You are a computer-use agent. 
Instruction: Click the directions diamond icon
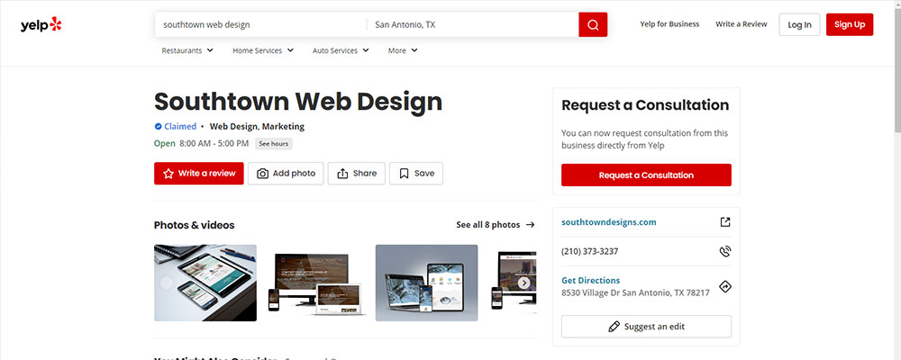tap(725, 286)
